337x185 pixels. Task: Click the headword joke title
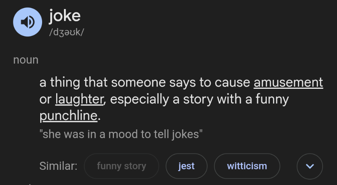pos(65,16)
